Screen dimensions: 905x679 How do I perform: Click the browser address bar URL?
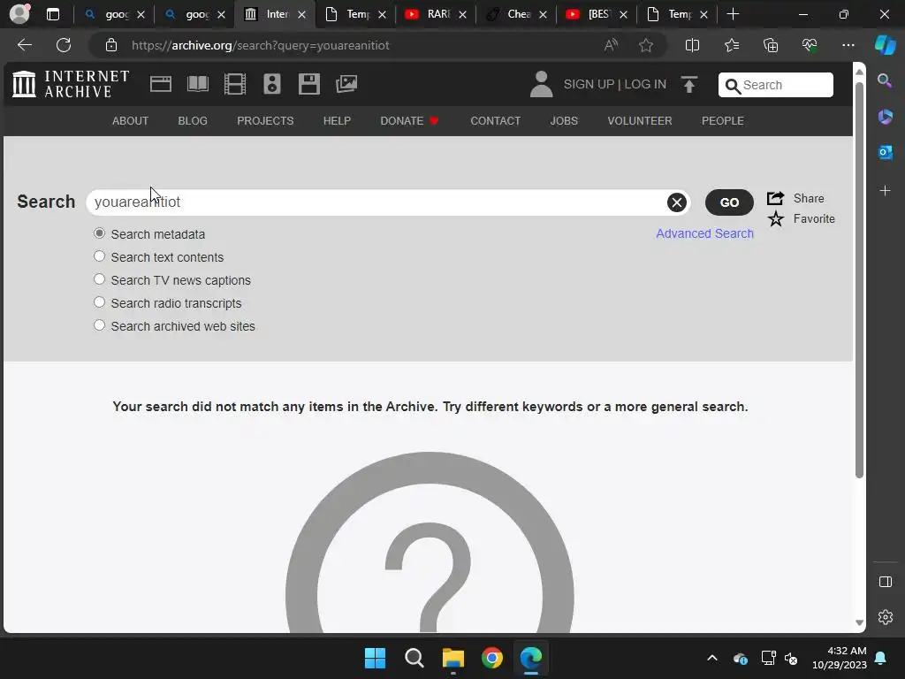pos(261,45)
